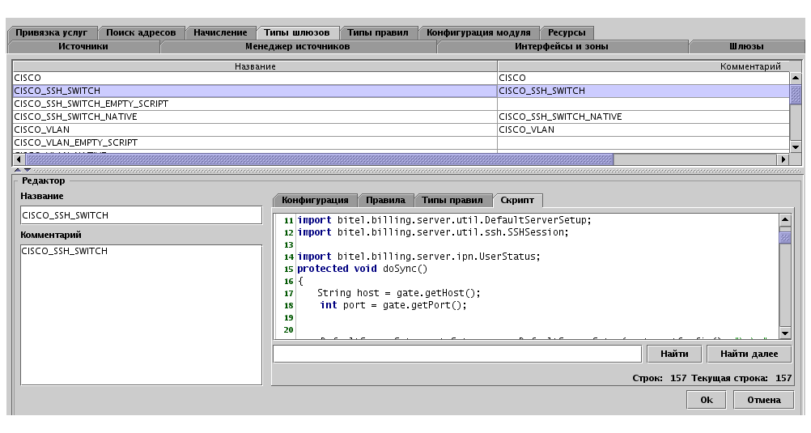Open the Ресурсы top tab
The height and width of the screenshot is (433, 811).
pyautogui.click(x=566, y=33)
